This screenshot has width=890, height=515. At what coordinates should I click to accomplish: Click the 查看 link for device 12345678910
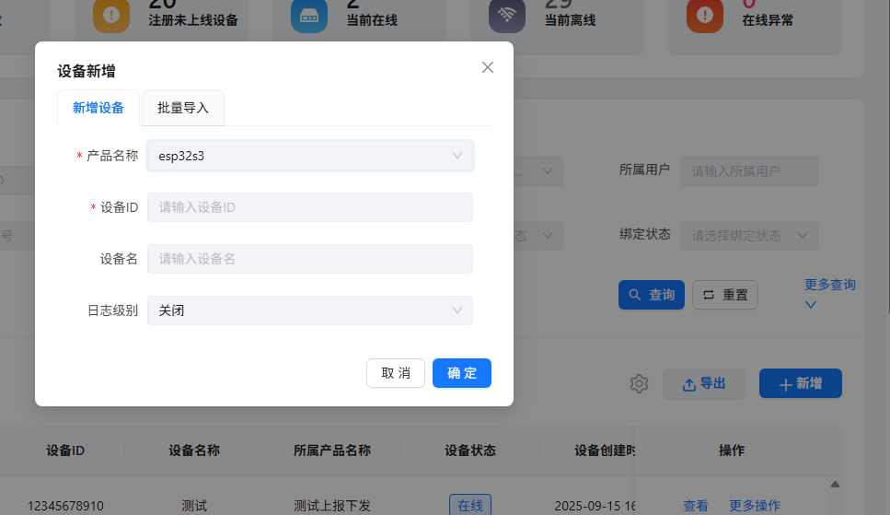click(x=695, y=506)
